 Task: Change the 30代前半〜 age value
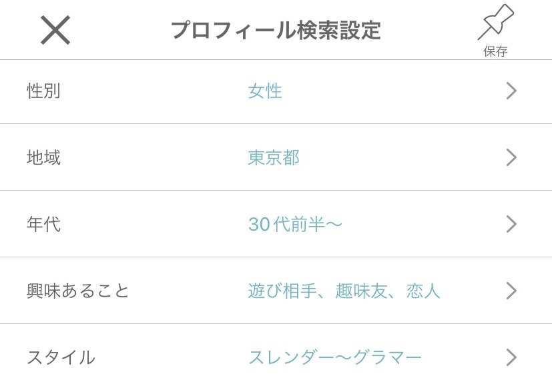[x=295, y=225]
